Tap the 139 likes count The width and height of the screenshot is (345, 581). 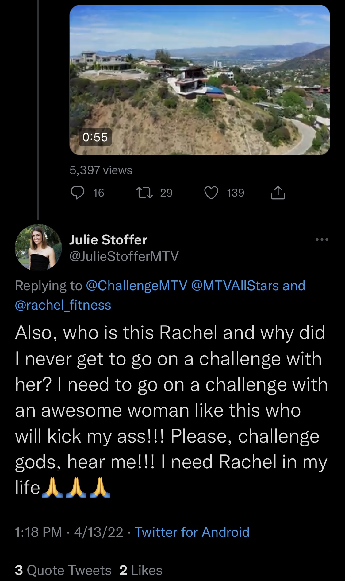point(236,193)
